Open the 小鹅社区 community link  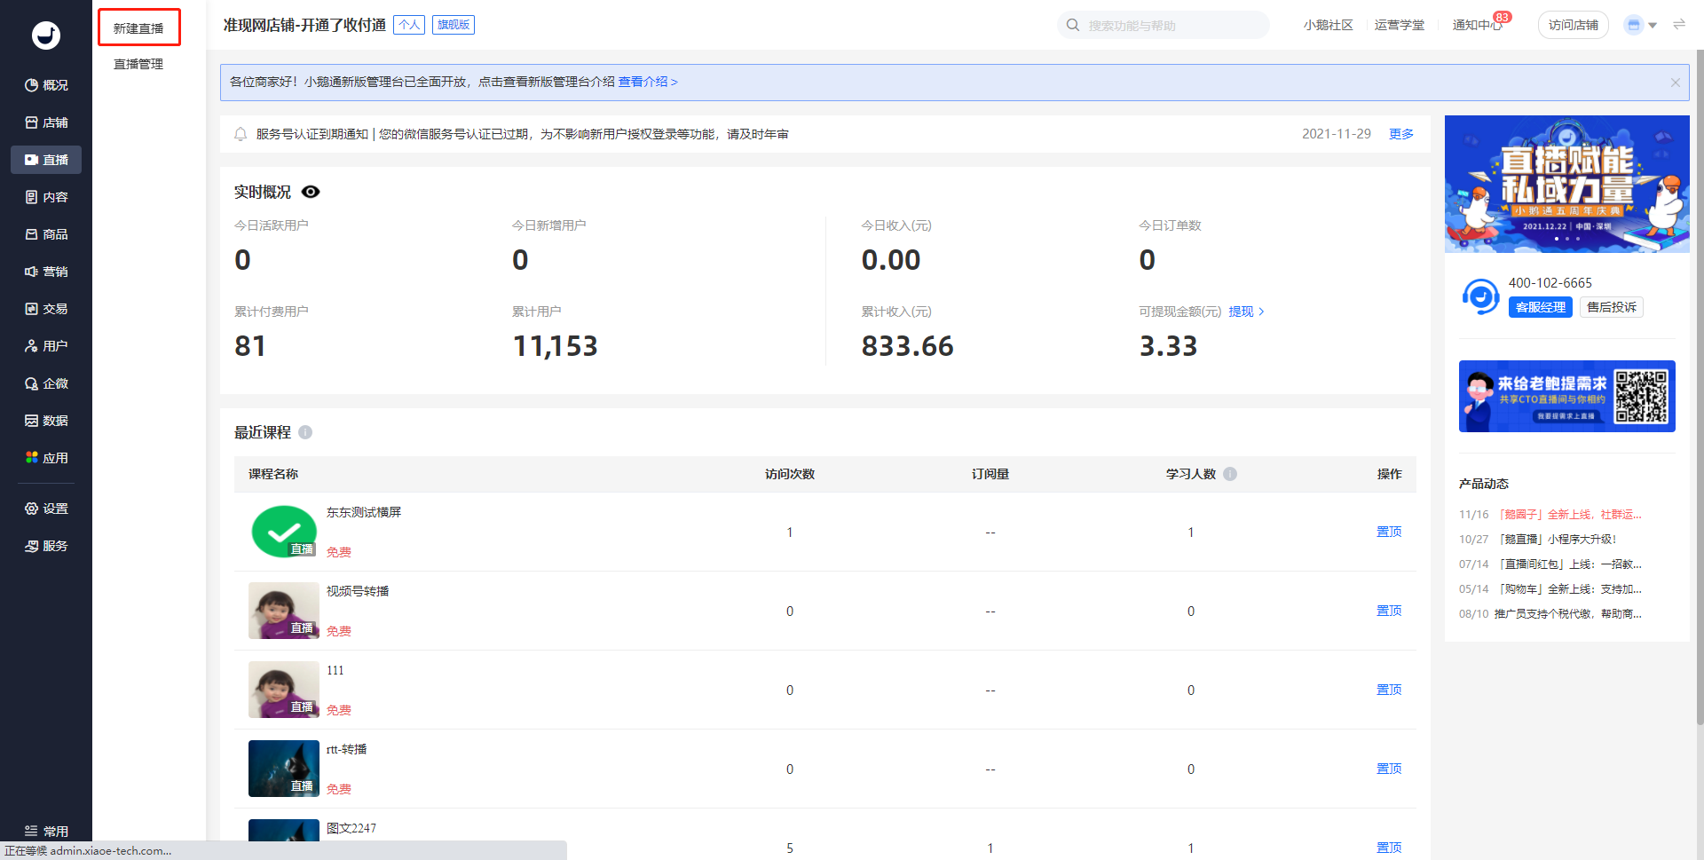click(1328, 25)
